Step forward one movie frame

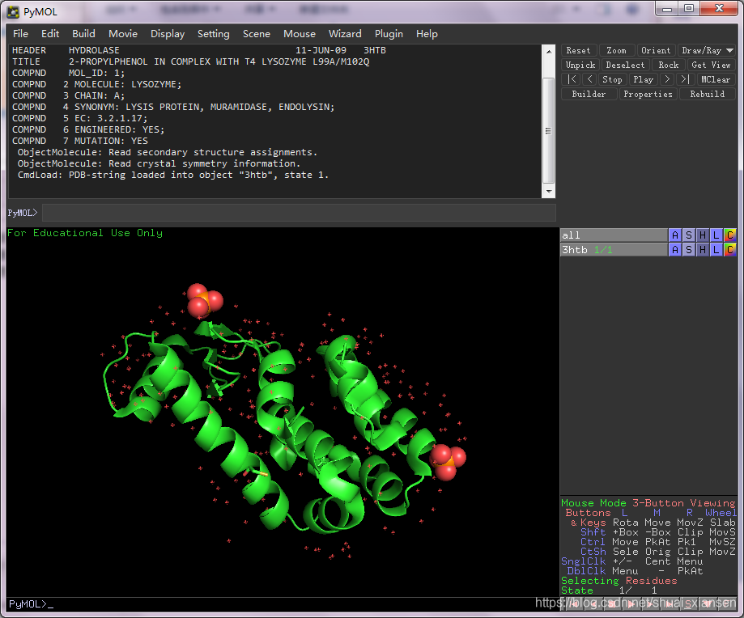click(666, 79)
